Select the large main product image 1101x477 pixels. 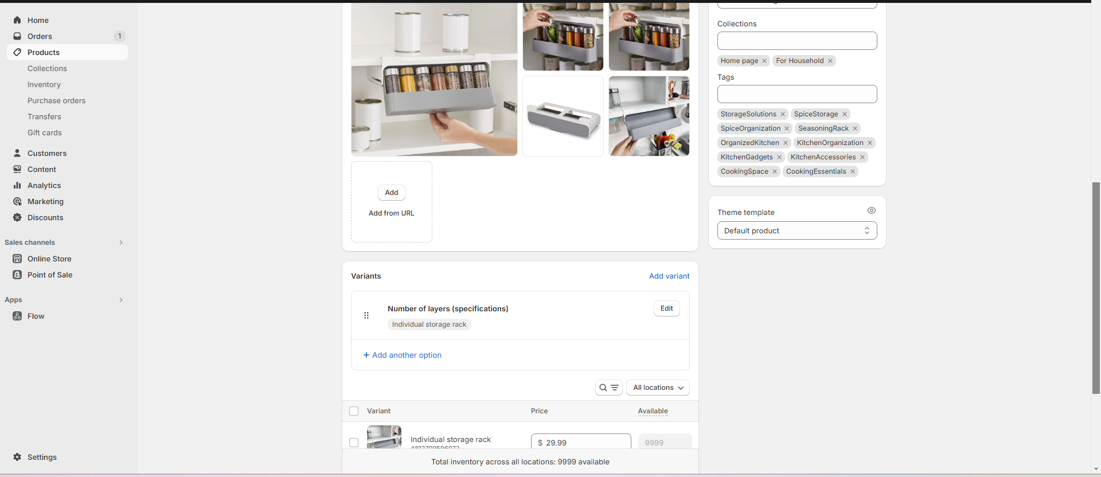(x=434, y=79)
